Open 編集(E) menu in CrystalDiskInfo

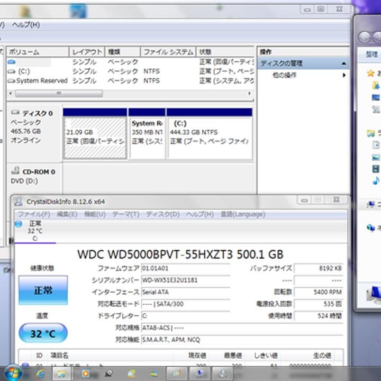(67, 214)
